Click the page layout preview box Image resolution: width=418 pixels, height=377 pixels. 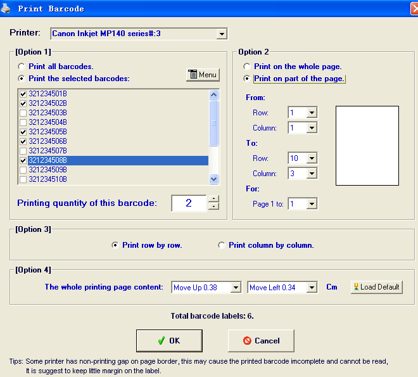point(367,146)
